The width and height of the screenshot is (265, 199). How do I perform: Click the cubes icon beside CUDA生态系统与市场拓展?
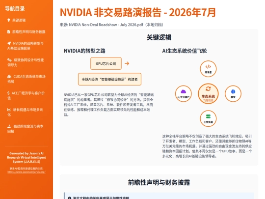(9, 77)
